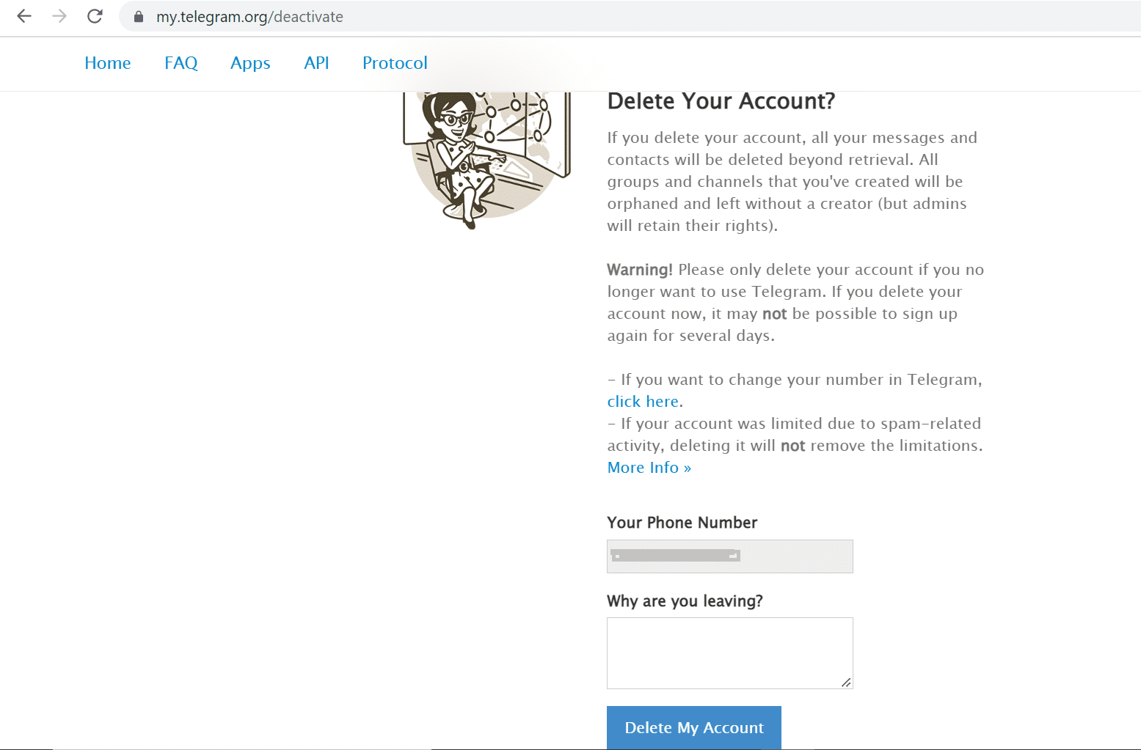1141x750 pixels.
Task: Click the "Why are you leaving?" label
Action: click(685, 601)
